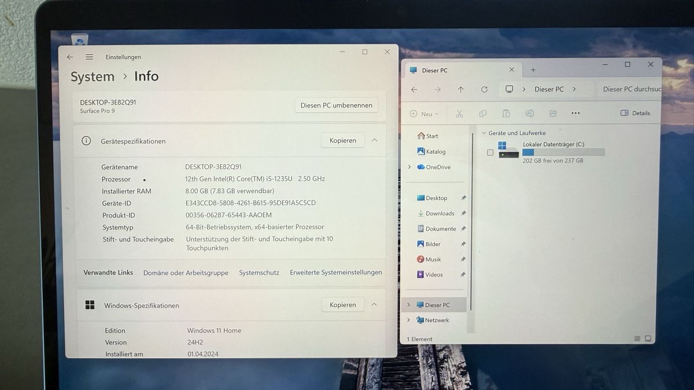Click the C: drive storage usage bar

tap(563, 152)
